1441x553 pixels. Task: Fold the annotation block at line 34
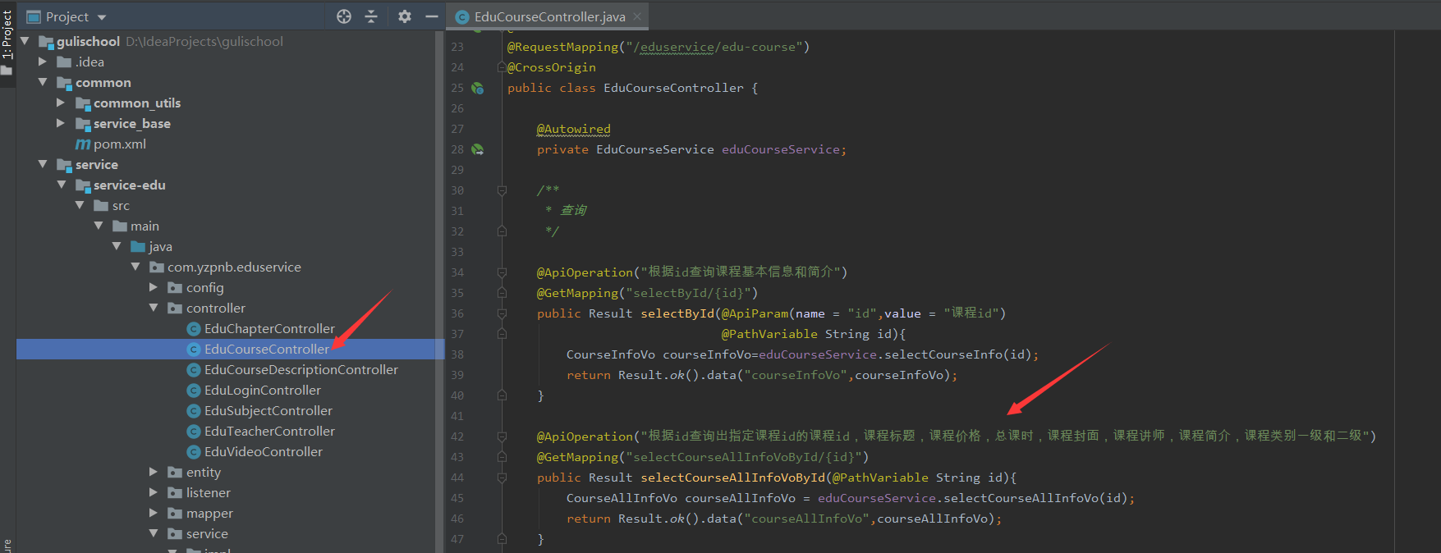coord(502,272)
